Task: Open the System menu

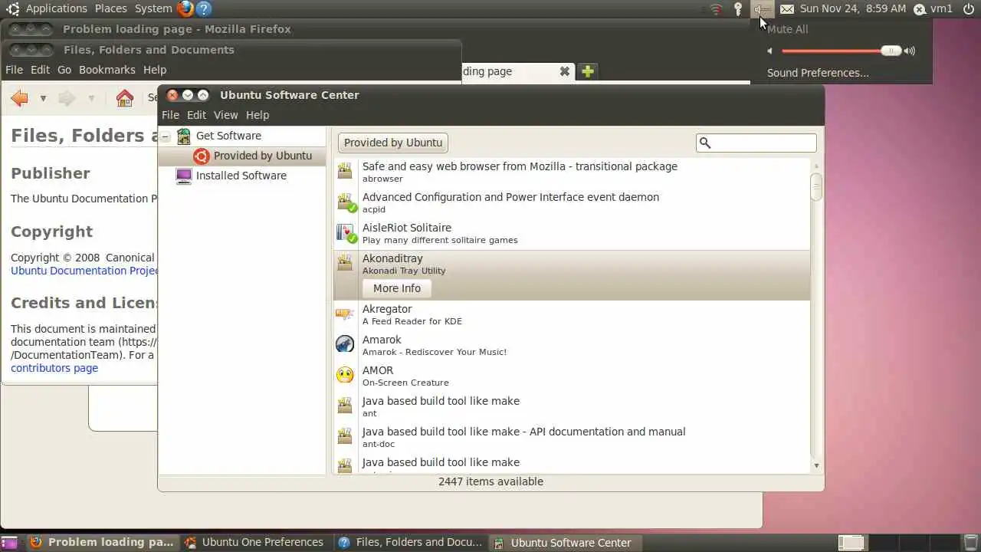Action: tap(153, 8)
